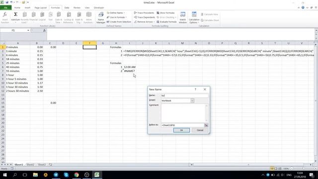Toggle Show Formulas
This screenshot has height=179, width=318.
pos(165,13)
